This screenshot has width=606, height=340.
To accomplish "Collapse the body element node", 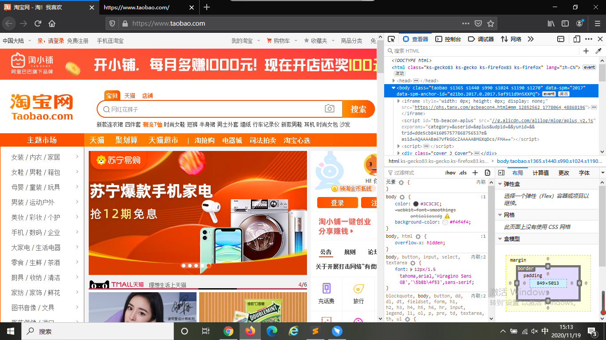I will (x=394, y=88).
